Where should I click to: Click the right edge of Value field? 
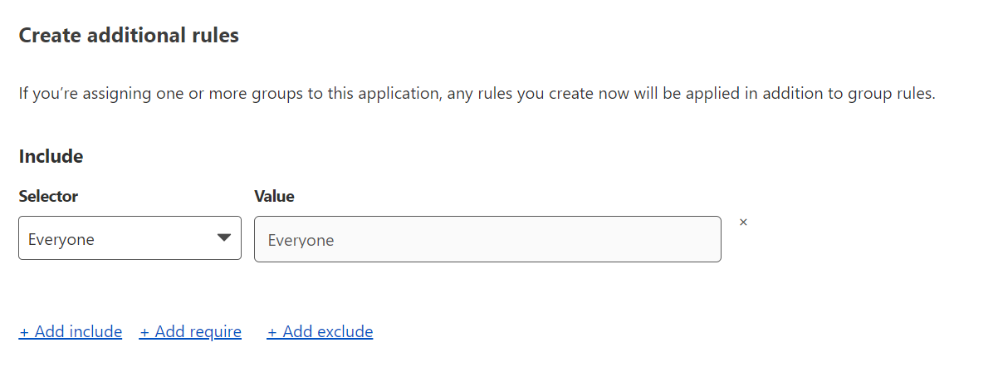tap(714, 239)
